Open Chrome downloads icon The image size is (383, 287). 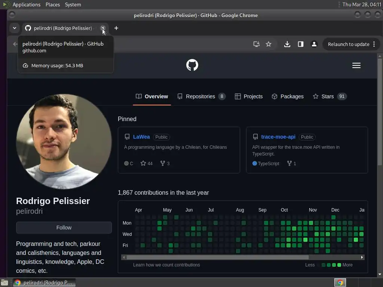(287, 44)
